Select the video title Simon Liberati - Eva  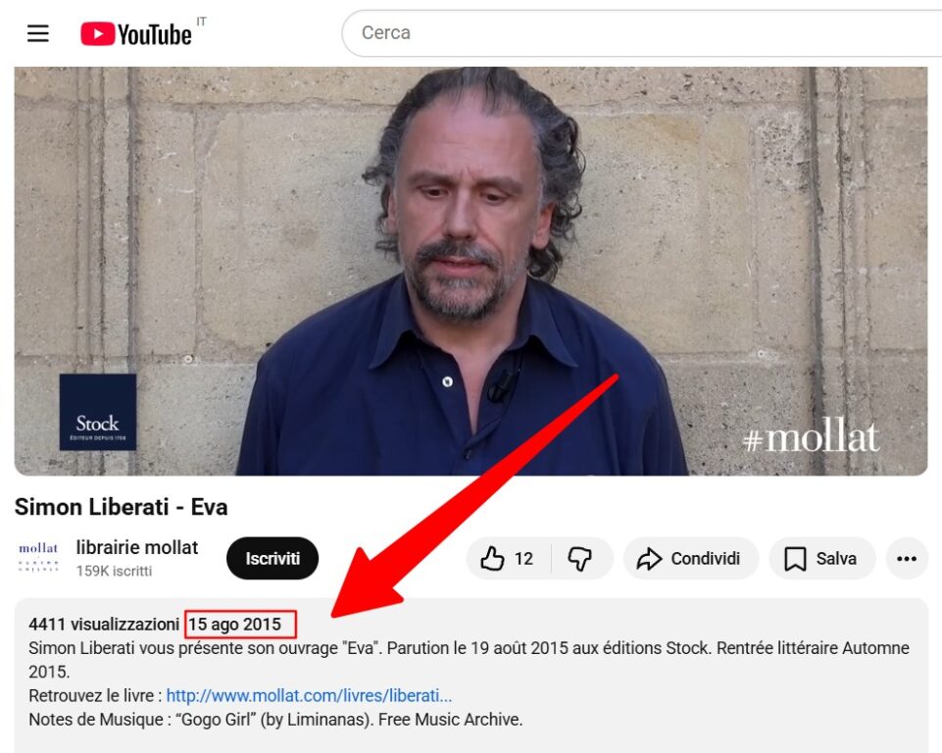click(121, 507)
